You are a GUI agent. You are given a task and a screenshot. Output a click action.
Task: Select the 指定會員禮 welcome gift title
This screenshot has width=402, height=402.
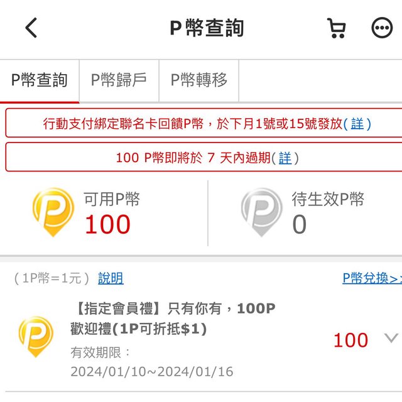tap(173, 318)
